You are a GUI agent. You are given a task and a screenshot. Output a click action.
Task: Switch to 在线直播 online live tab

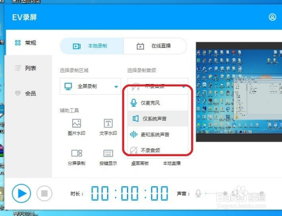pos(155,46)
